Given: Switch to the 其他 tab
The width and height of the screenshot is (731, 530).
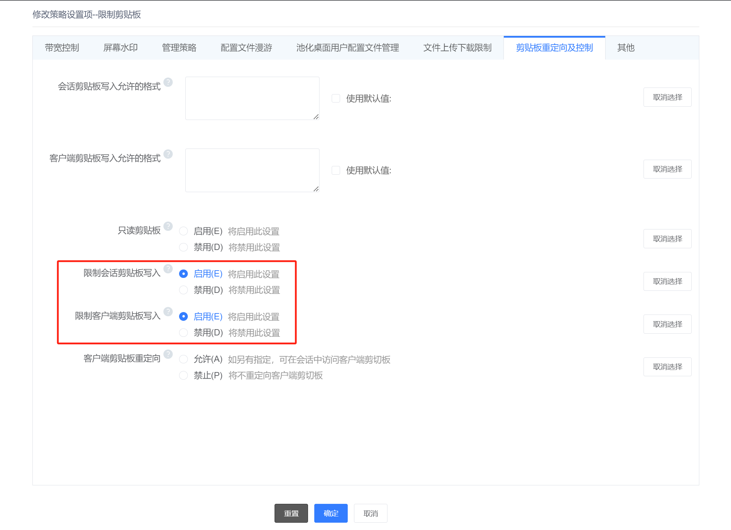Looking at the screenshot, I should (626, 48).
